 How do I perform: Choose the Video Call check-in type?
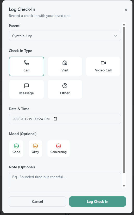tap(103, 66)
